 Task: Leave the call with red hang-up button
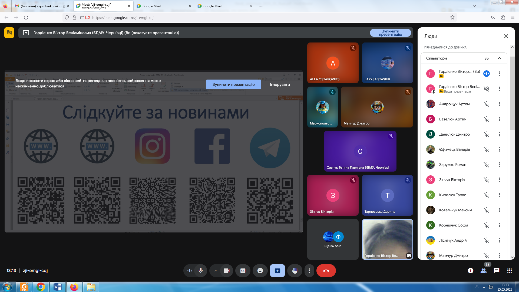click(326, 271)
